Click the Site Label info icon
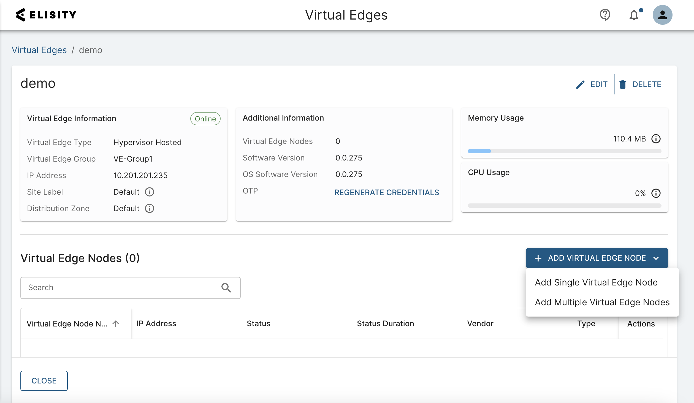Screen dimensions: 694x403 [x=150, y=192]
